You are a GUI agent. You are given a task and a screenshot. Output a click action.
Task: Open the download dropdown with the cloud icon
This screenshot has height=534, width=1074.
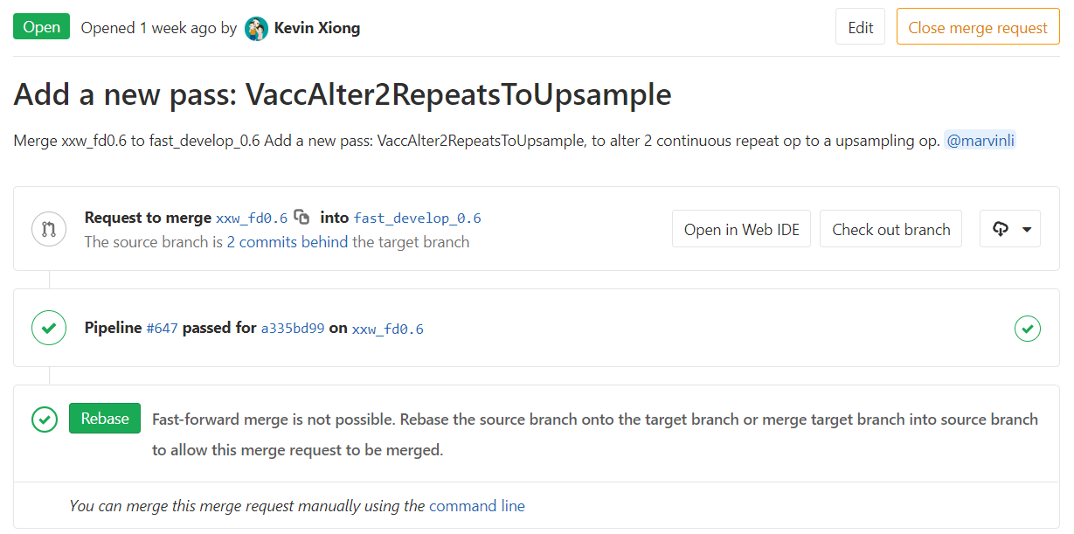click(x=1010, y=229)
